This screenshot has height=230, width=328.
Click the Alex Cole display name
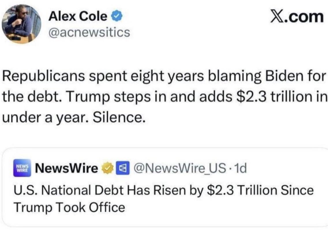(x=78, y=17)
